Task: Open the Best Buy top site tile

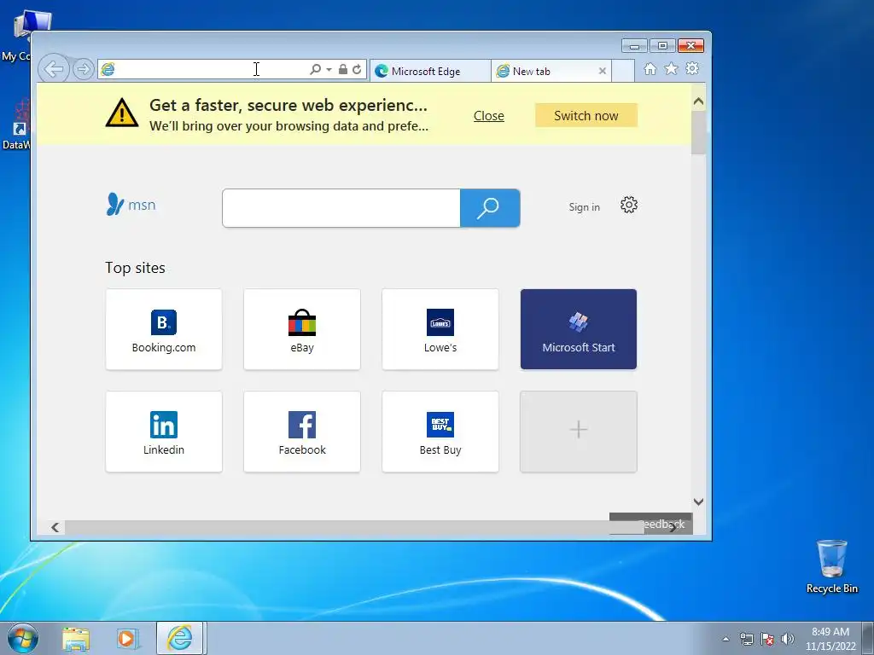Action: pyautogui.click(x=440, y=432)
